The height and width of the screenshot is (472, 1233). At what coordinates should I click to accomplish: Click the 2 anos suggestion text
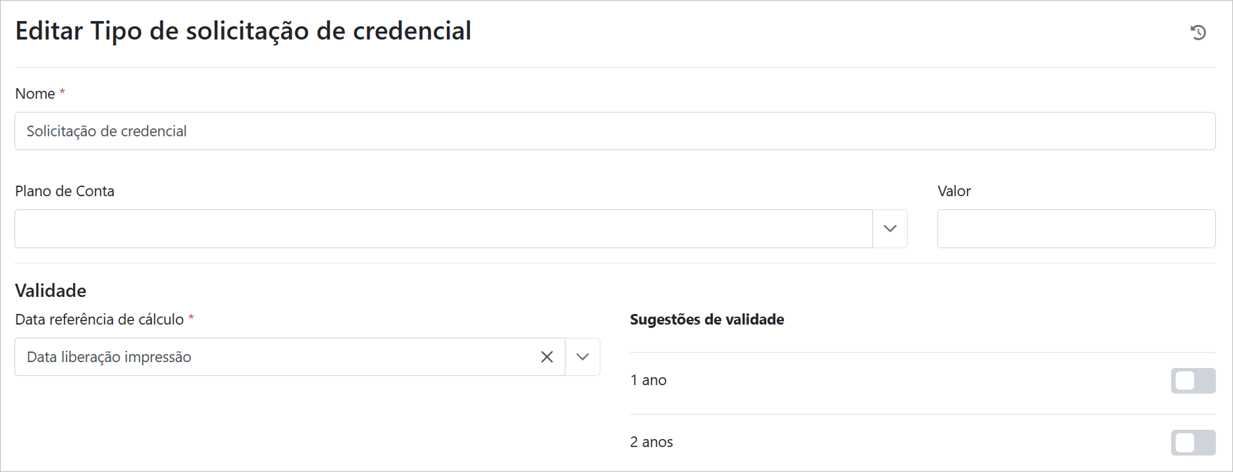651,442
